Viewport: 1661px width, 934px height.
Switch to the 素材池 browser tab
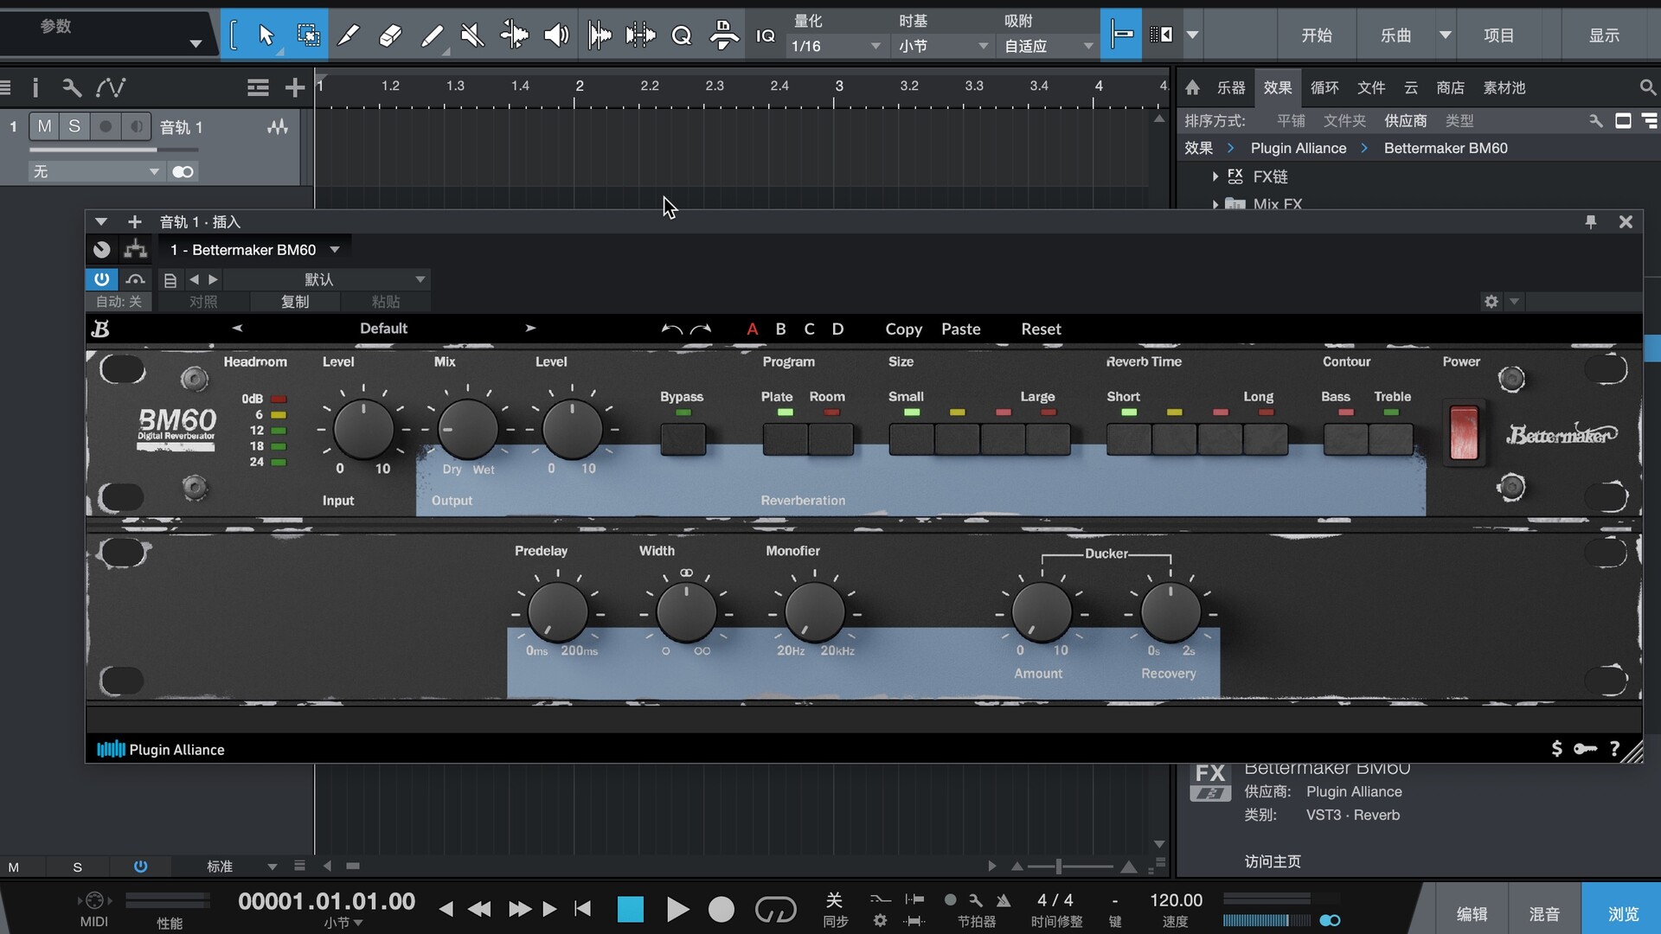(1504, 87)
